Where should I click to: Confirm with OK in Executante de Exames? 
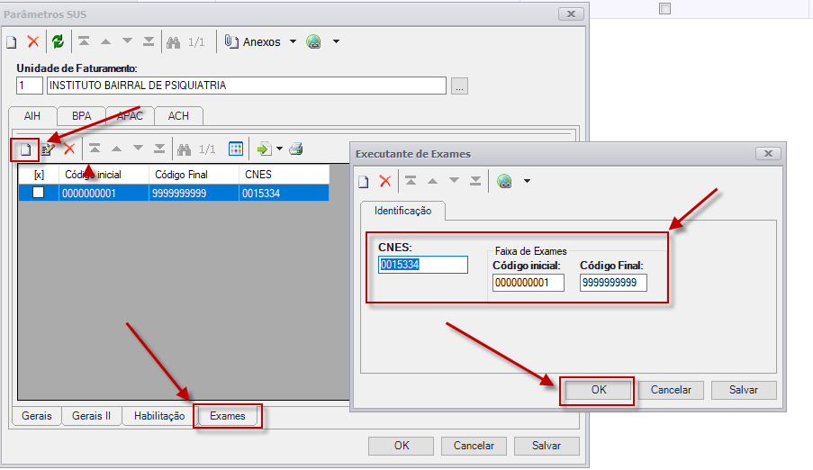(599, 390)
